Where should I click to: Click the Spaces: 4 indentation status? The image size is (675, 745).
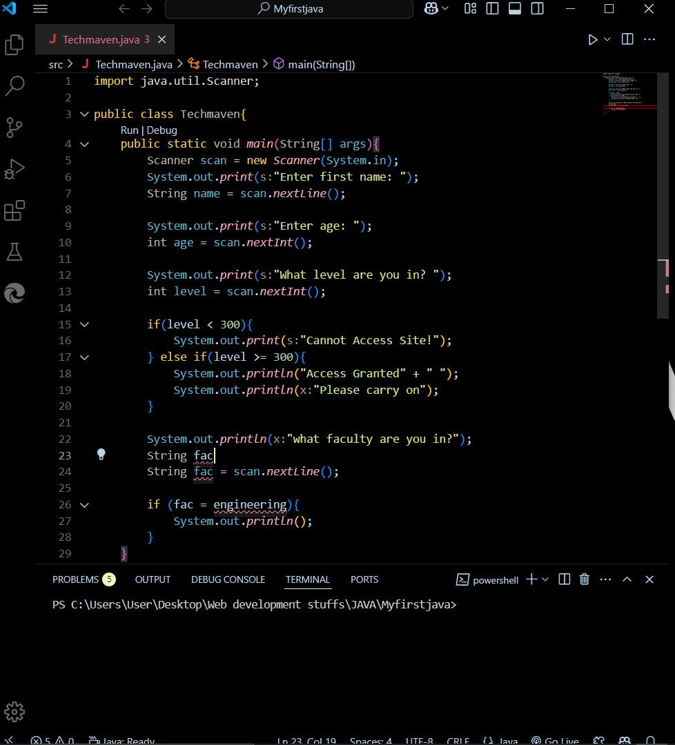[x=371, y=740]
